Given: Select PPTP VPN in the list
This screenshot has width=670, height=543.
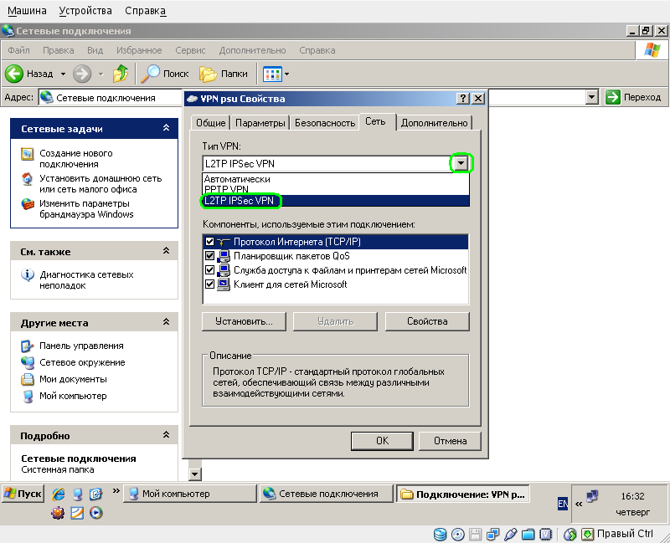Looking at the screenshot, I should [226, 189].
